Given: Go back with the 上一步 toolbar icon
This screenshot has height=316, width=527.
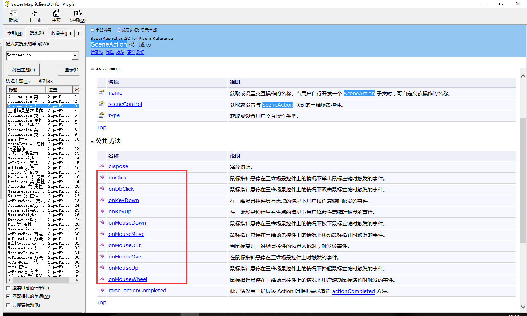Looking at the screenshot, I should tap(35, 16).
